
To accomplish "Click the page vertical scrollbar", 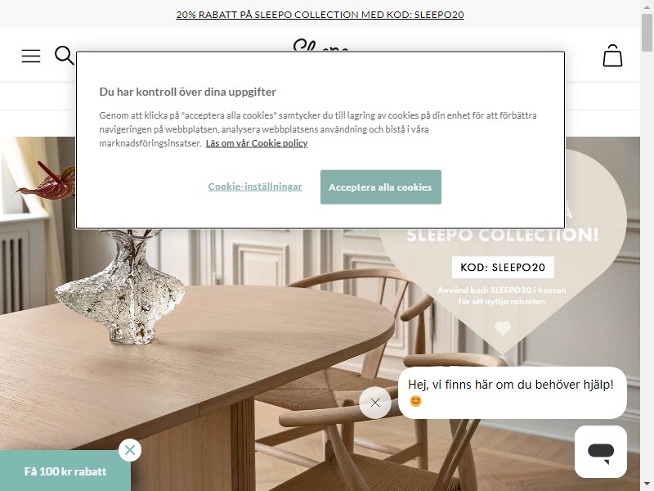I will tap(647, 245).
